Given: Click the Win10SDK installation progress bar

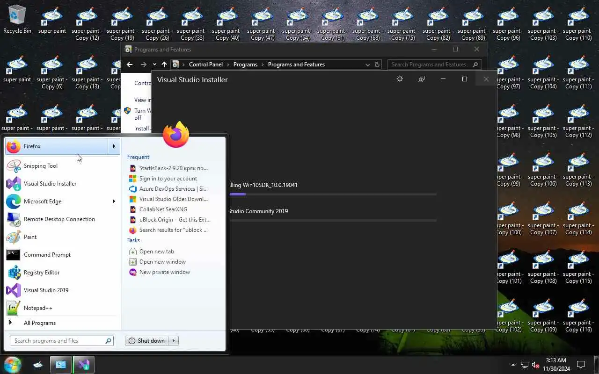Looking at the screenshot, I should pyautogui.click(x=333, y=194).
